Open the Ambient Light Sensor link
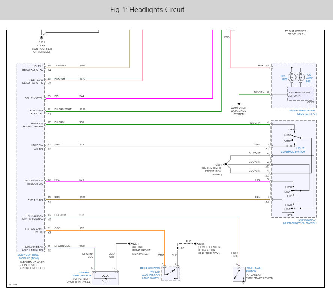Image resolution: width=333 pixels, height=294 pixels. pos(81,274)
